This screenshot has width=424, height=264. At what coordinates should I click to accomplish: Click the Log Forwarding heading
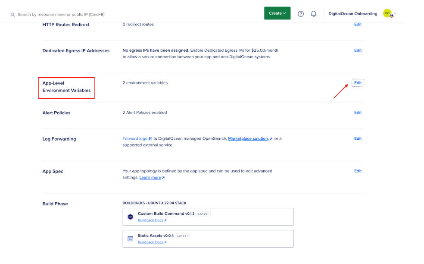point(59,139)
